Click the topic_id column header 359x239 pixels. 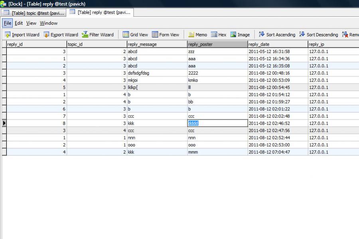[97, 44]
